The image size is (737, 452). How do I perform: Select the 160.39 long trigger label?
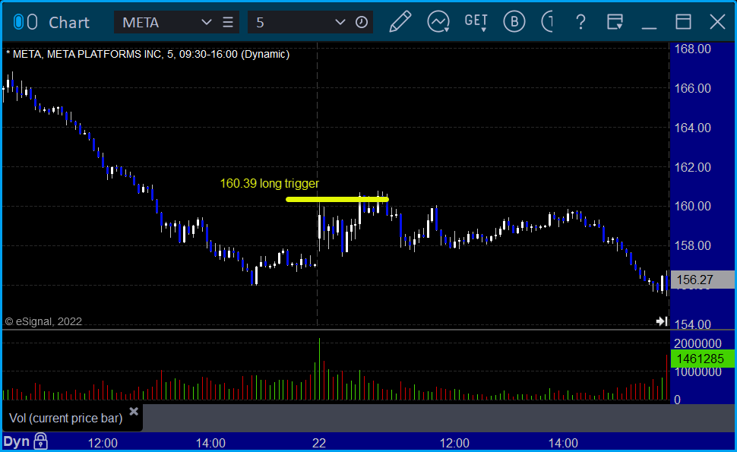point(269,183)
